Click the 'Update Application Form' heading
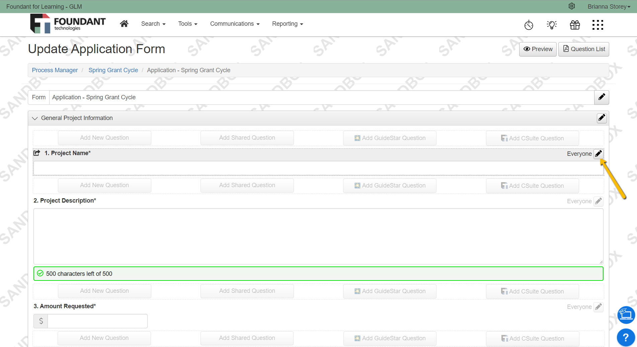 (96, 49)
